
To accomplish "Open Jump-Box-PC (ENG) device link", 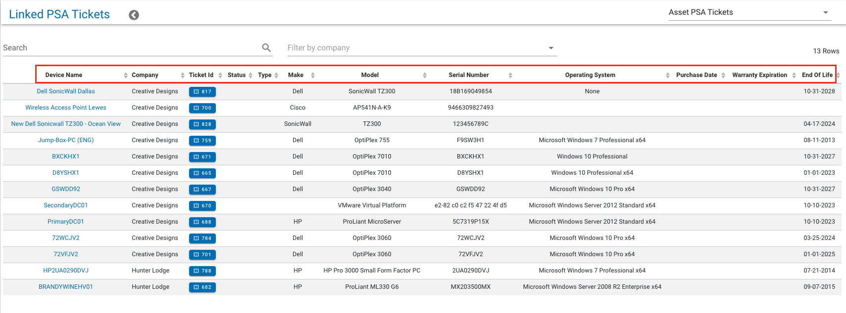I will [x=66, y=140].
